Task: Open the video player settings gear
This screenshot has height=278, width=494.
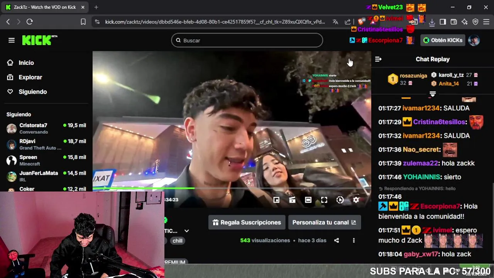Action: (x=356, y=200)
